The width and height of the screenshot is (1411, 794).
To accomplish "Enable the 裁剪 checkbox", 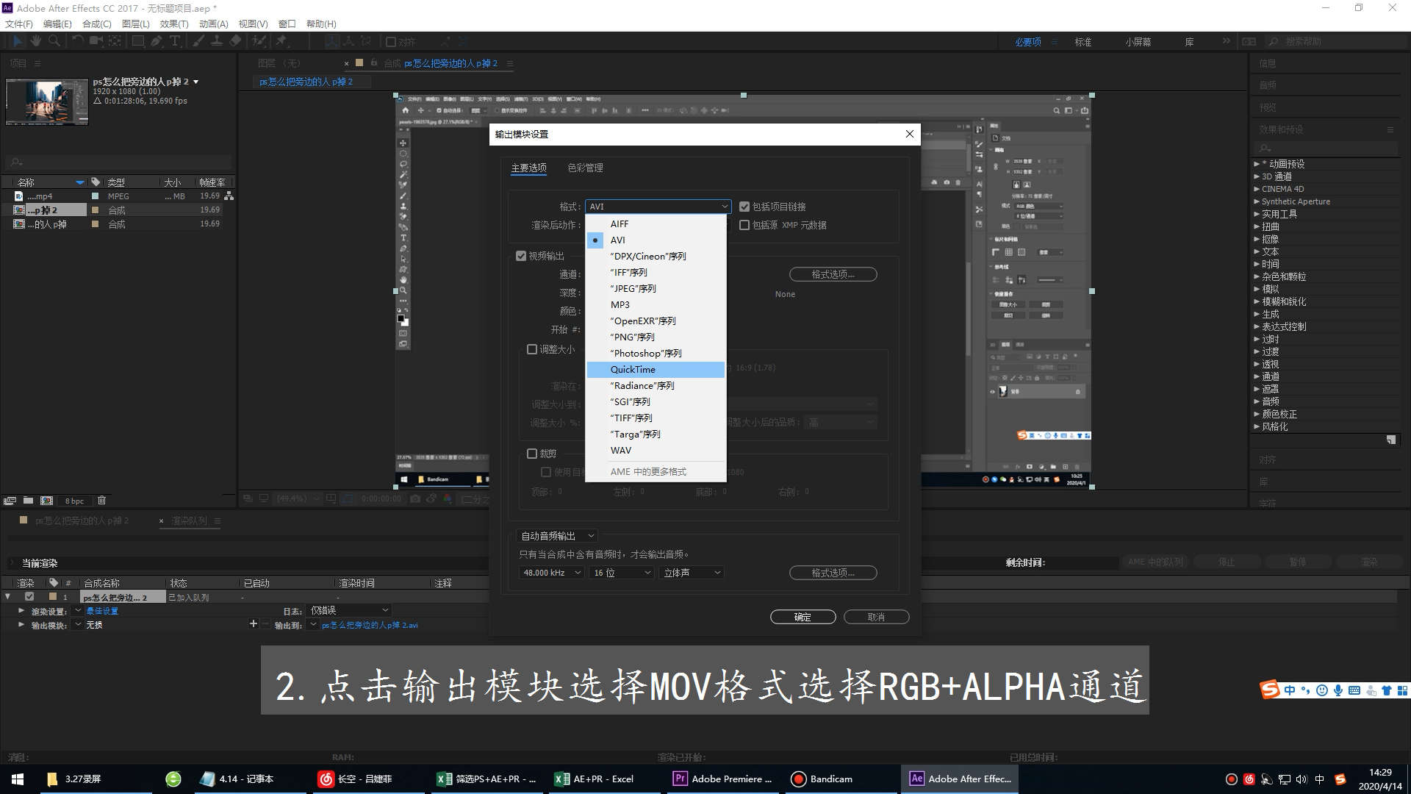I will pos(532,454).
